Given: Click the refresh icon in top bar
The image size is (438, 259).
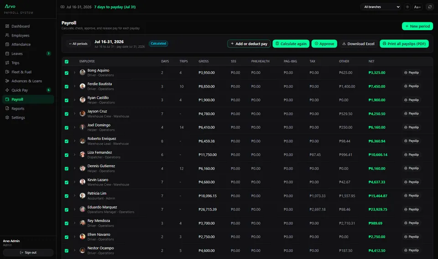Looking at the screenshot, I should tap(430, 7).
